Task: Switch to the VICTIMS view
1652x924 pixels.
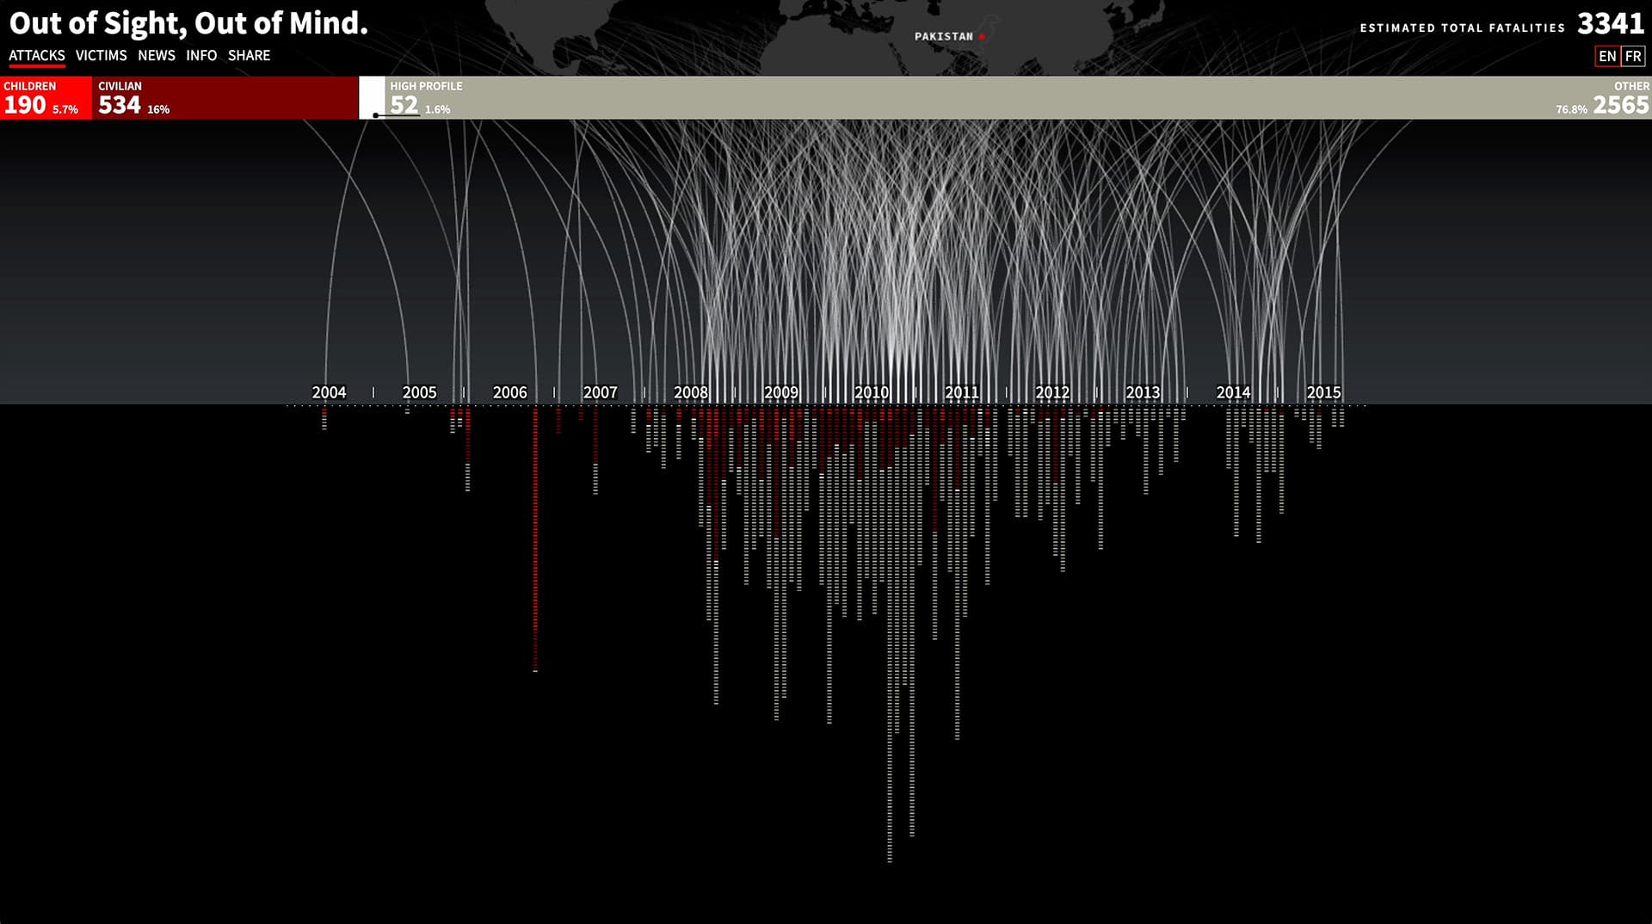Action: tap(101, 55)
